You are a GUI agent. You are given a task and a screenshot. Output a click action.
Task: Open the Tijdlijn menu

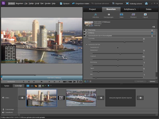click(x=31, y=4)
